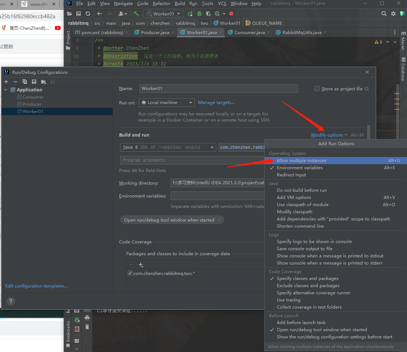Image resolution: width=407 pixels, height=352 pixels.
Task: Open the Local machine Run on dropdown
Action: pyautogui.click(x=166, y=103)
